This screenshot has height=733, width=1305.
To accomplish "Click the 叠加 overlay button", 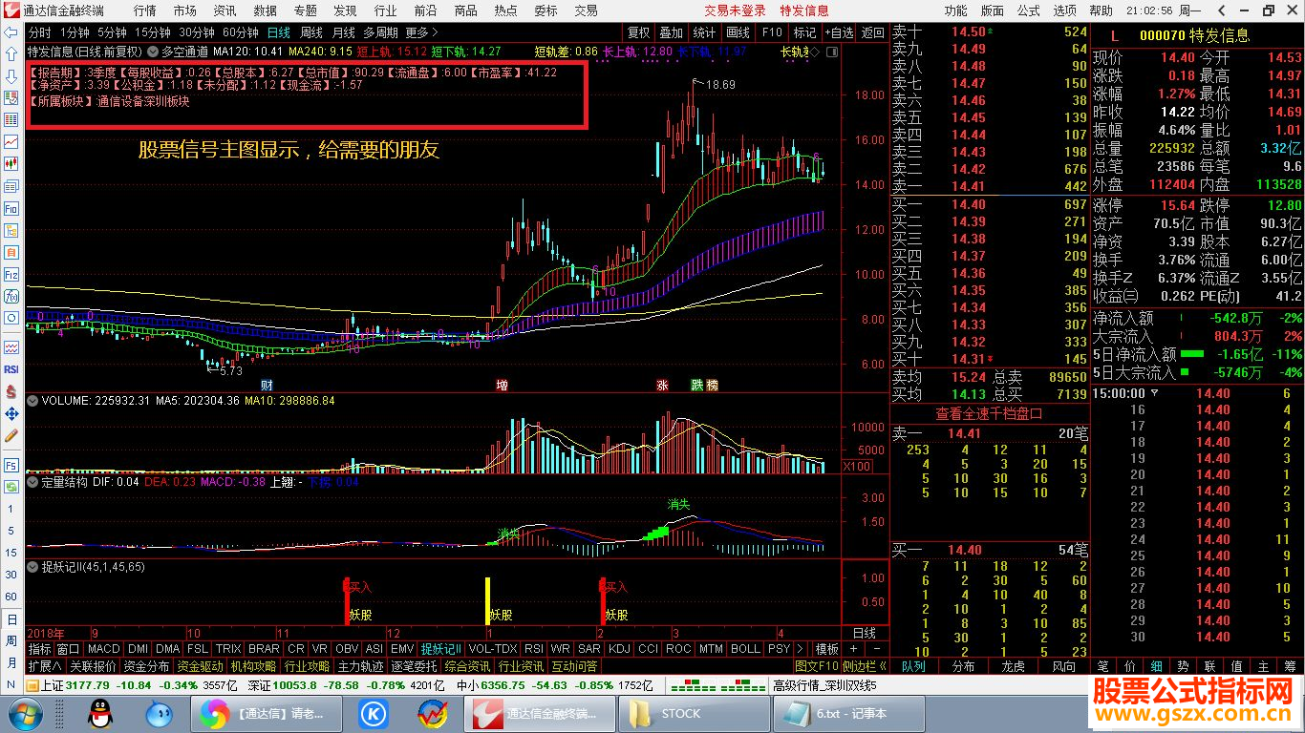I will [x=672, y=32].
